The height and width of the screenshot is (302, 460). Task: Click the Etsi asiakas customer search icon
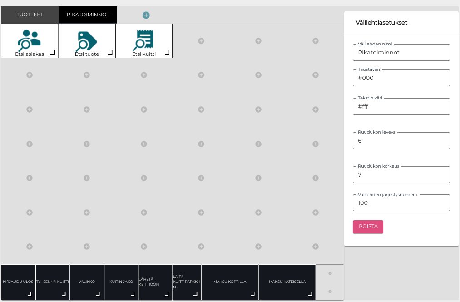click(x=29, y=40)
